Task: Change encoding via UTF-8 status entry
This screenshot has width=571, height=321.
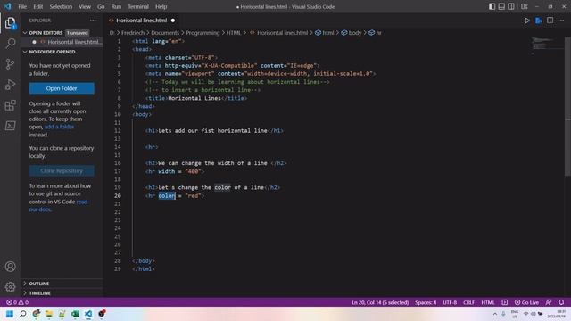Action: click(450, 302)
